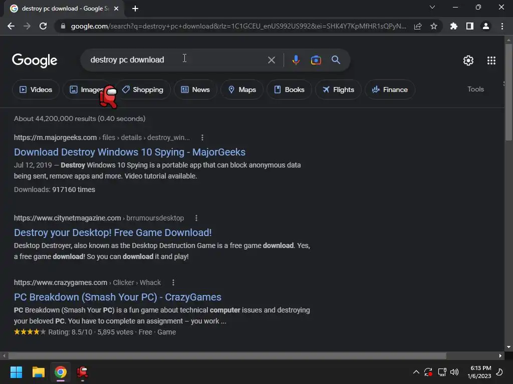513x384 pixels.
Task: Open the Windows Start menu
Action: [x=16, y=372]
